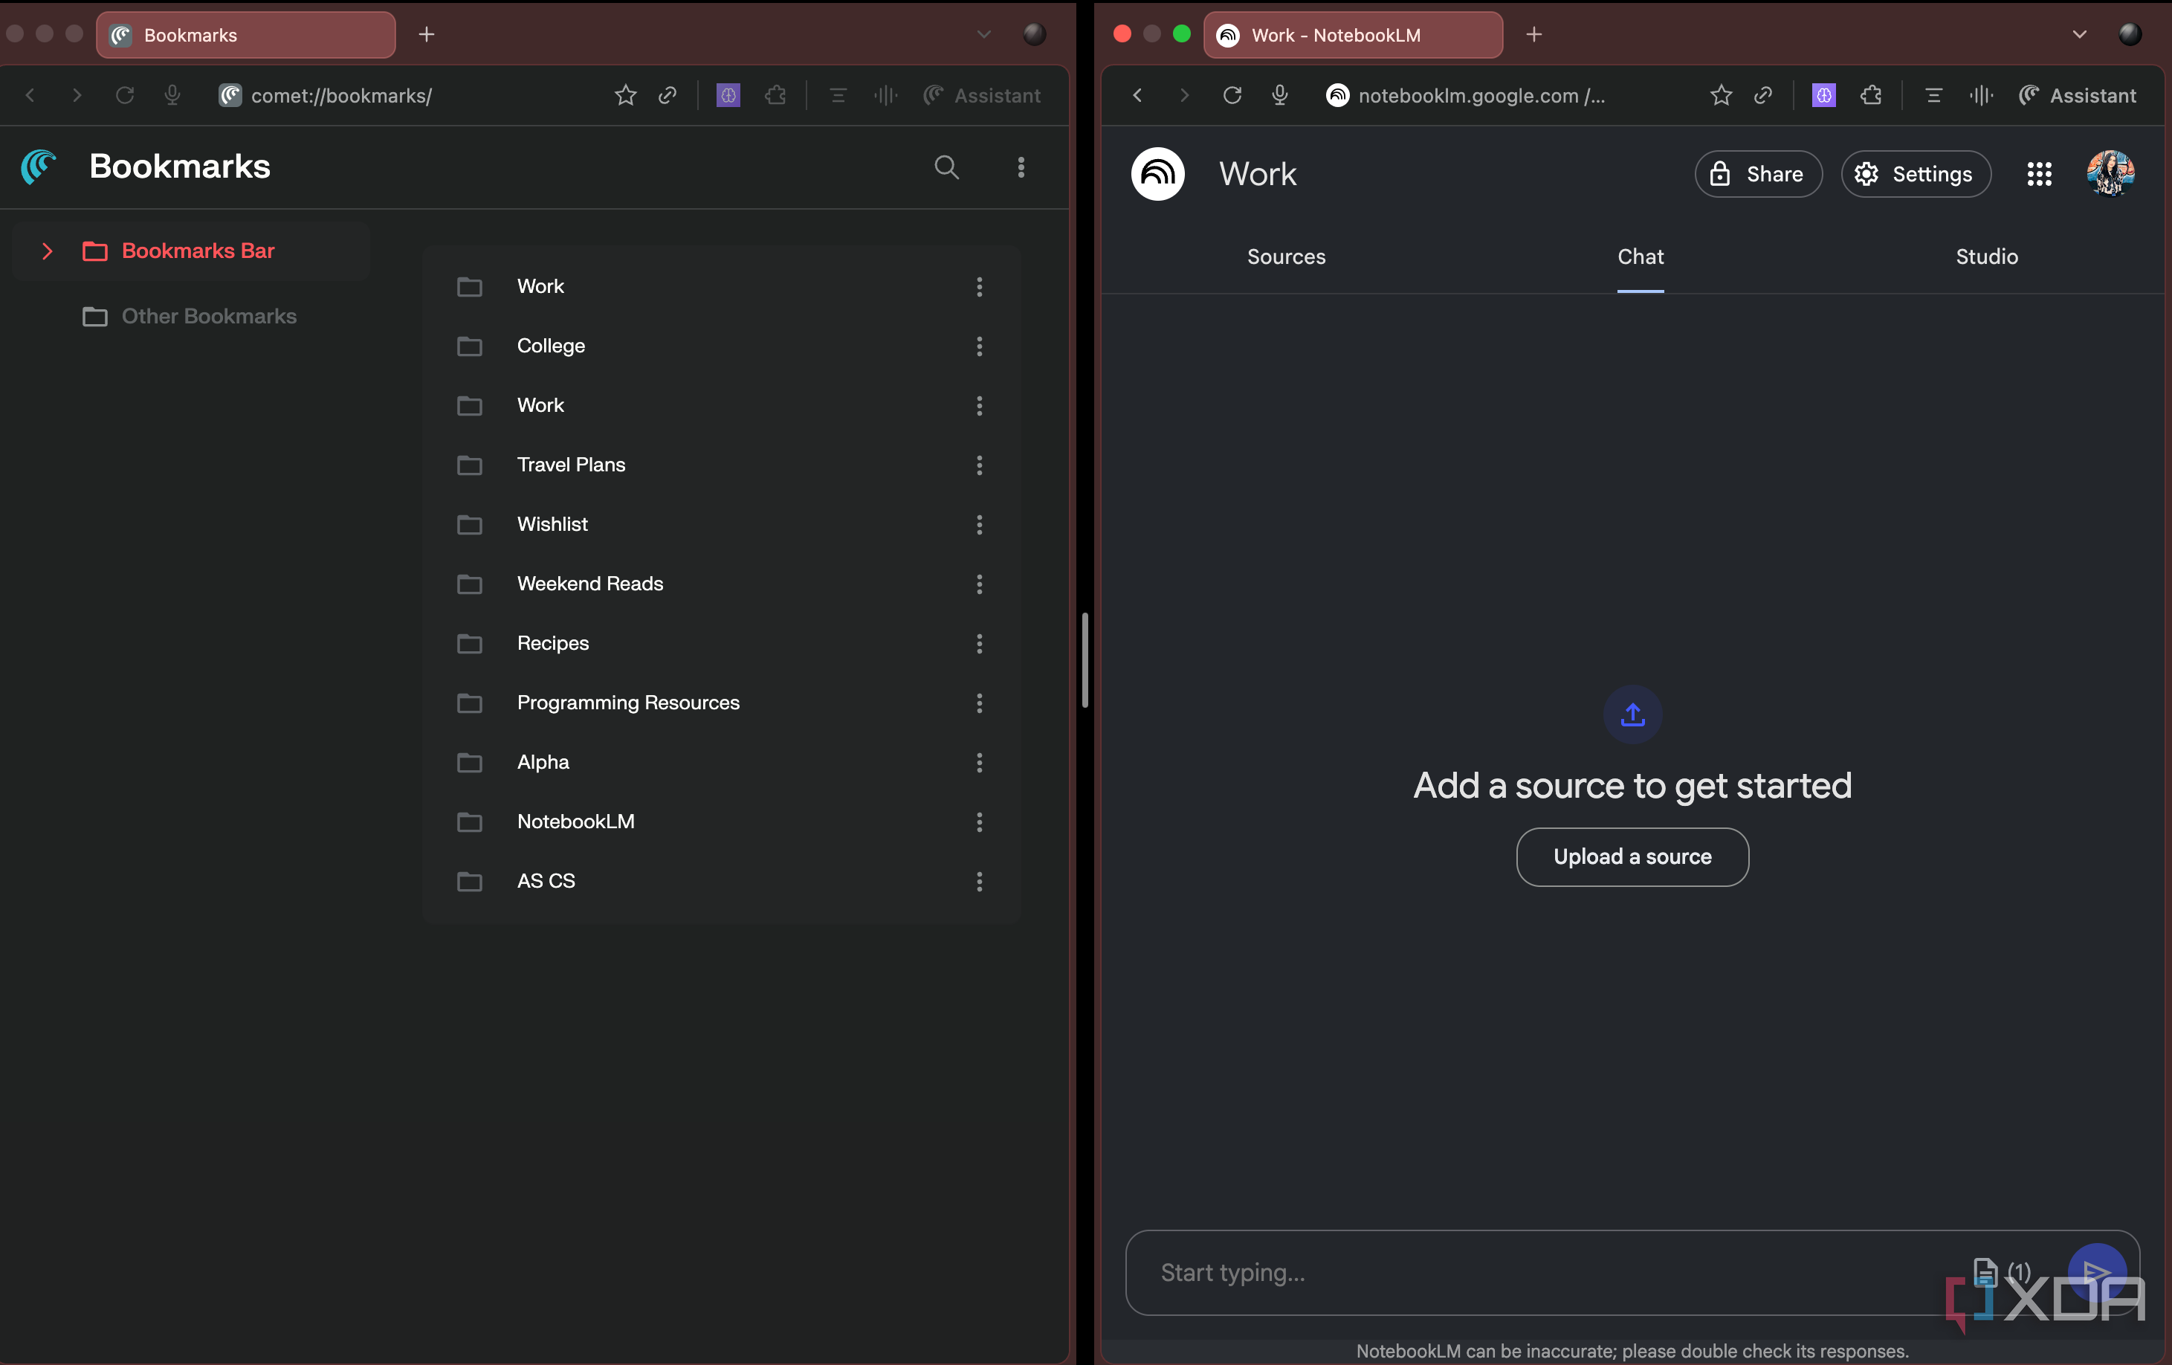Screen dimensions: 2172x1365
Task: Open Google apps grid in NotebookLM
Action: [x=2038, y=174]
